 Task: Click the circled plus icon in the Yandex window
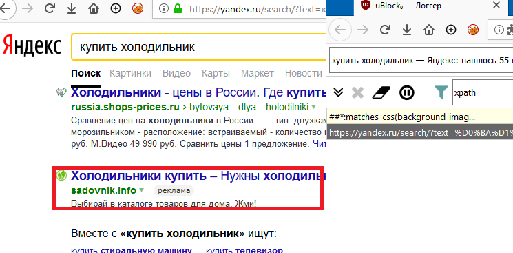coord(116,9)
